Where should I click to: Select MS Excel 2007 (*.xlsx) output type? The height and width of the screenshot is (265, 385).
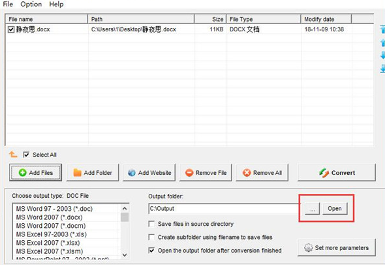pos(67,243)
